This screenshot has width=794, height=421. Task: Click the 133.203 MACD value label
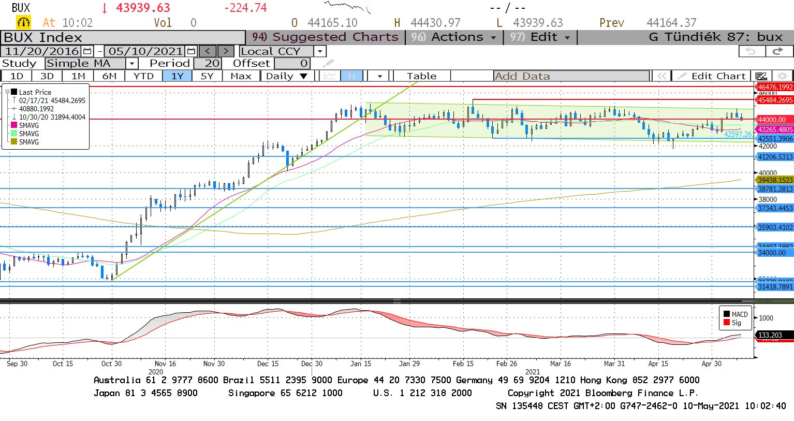point(775,335)
